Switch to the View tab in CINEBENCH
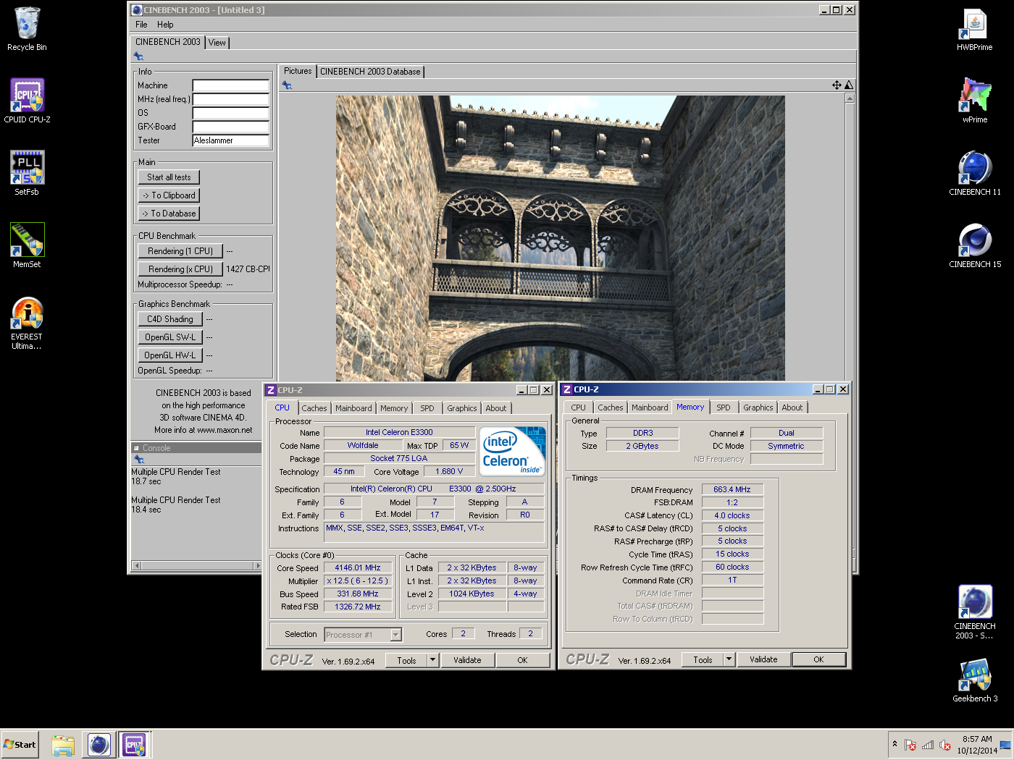The image size is (1014, 760). (217, 43)
